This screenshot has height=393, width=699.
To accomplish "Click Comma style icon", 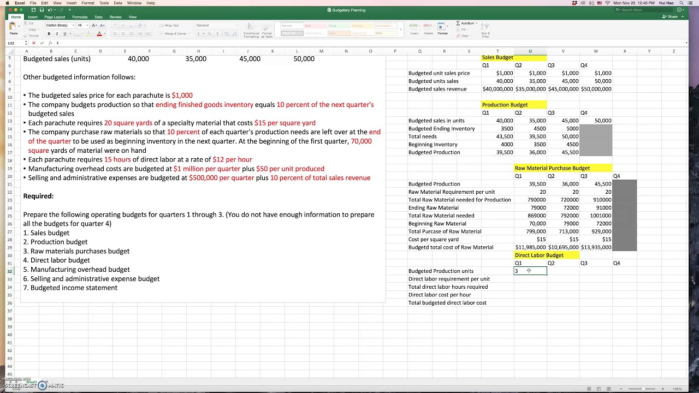I will click(x=217, y=34).
